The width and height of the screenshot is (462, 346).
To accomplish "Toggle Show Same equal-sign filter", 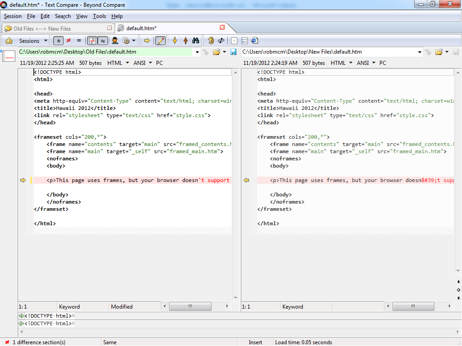I will (x=79, y=41).
